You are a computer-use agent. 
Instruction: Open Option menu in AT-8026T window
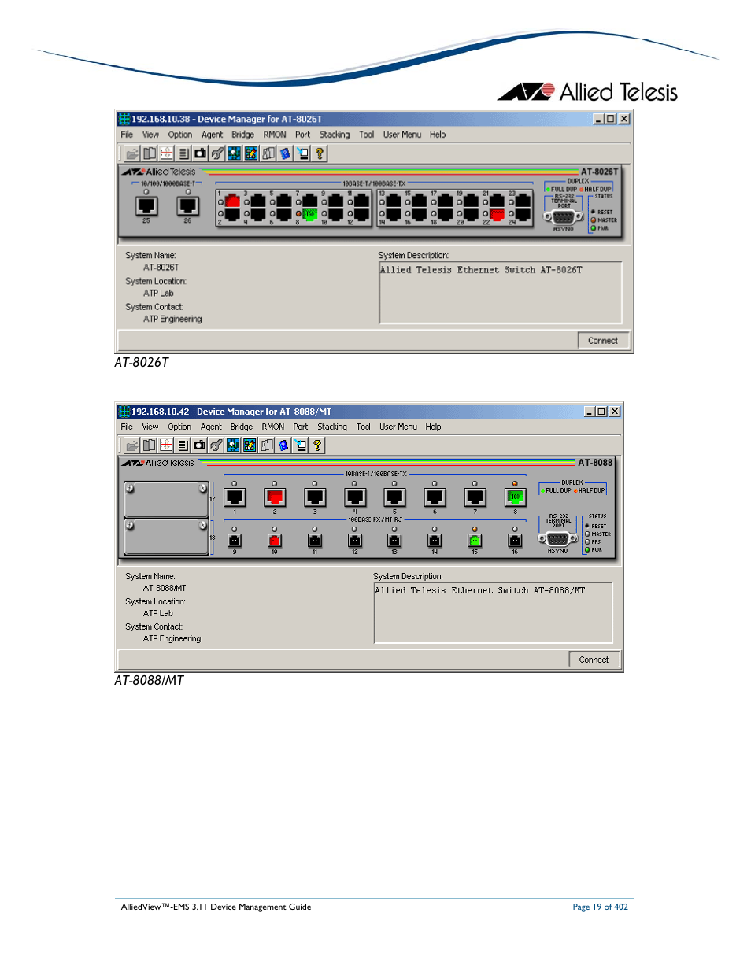(x=180, y=135)
